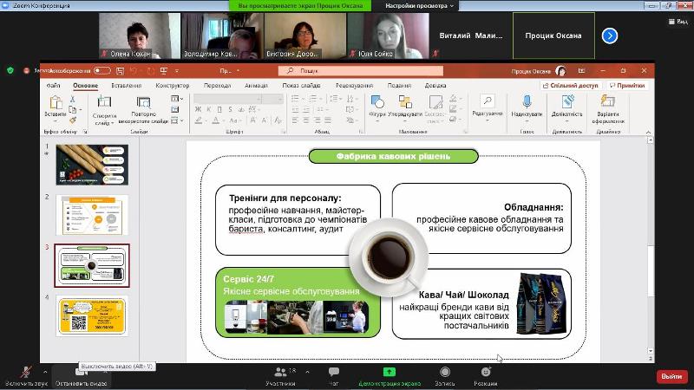Switch to the Конструктор ribbon tab

(172, 86)
